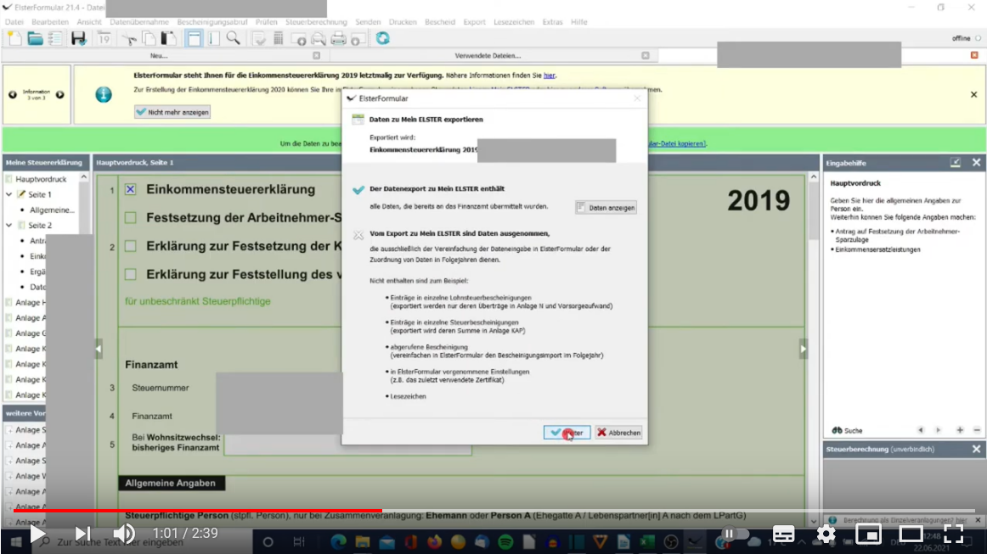Collapse the right panel with the arrow handle
The width and height of the screenshot is (987, 554).
804,349
